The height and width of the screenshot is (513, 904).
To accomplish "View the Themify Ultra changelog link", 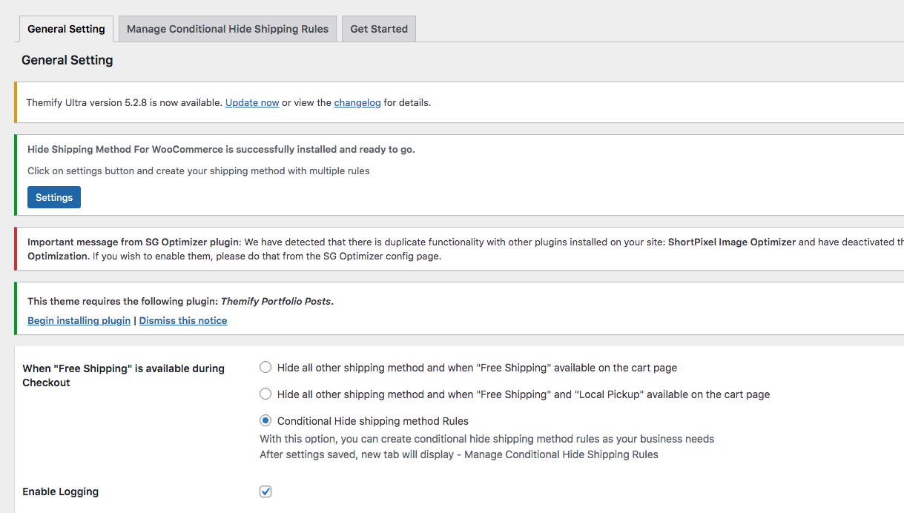I will tap(357, 103).
